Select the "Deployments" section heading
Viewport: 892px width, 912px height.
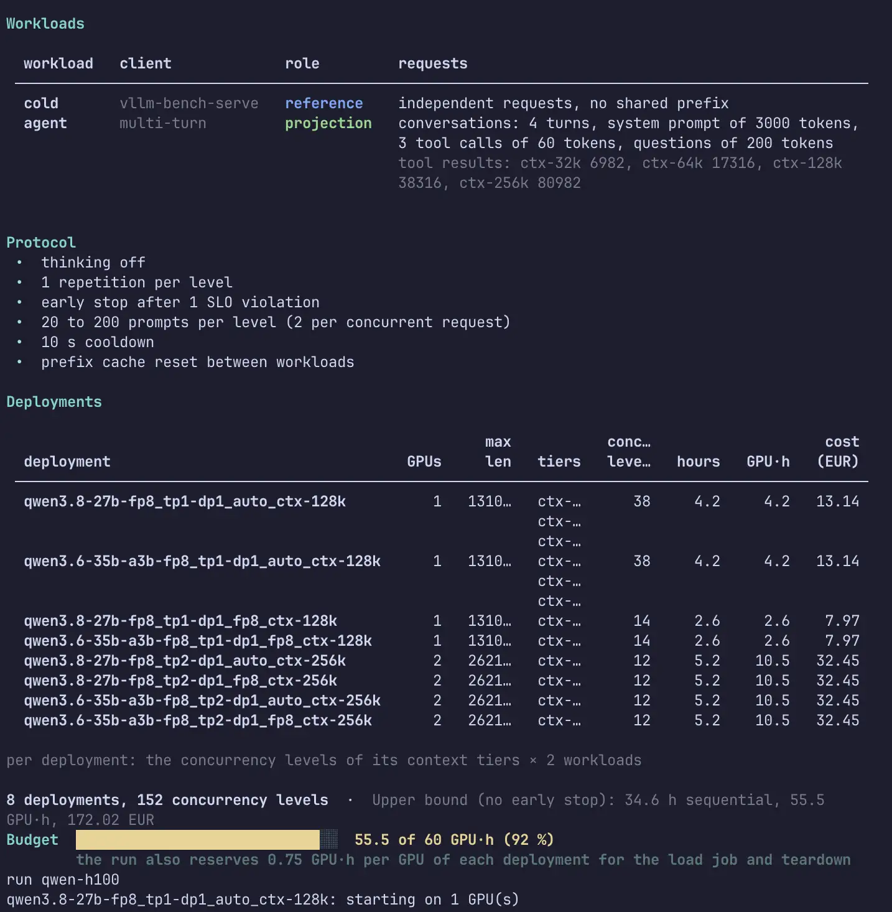54,402
